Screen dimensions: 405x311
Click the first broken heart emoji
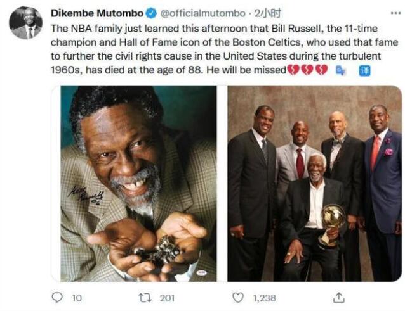[x=293, y=70]
